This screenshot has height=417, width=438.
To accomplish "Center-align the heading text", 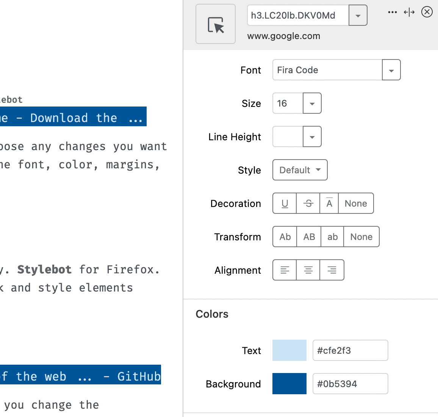I will [x=308, y=270].
